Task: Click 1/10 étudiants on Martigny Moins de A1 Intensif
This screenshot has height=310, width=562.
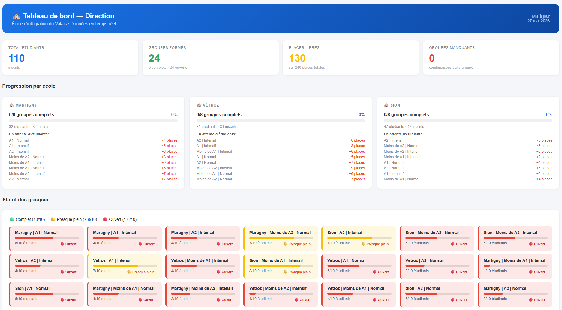Action: pos(495,271)
